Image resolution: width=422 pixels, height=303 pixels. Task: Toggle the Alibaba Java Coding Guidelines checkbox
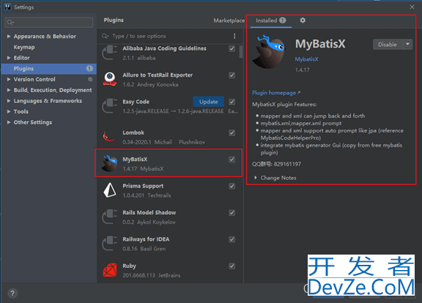click(232, 48)
